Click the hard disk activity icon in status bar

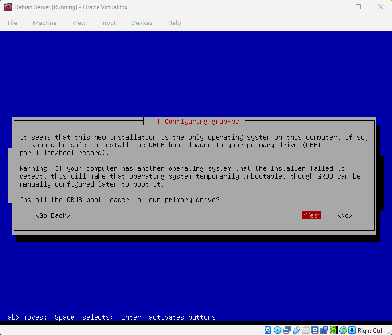pyautogui.click(x=268, y=330)
